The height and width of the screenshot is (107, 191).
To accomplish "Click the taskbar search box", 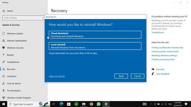I will pyautogui.click(x=29, y=104).
